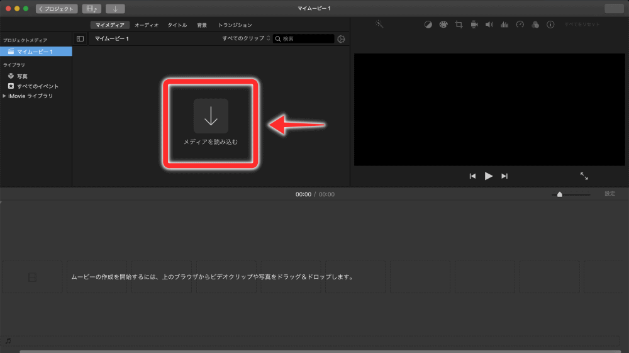Open the clip filter and audio effects icon
The height and width of the screenshot is (353, 629).
535,25
